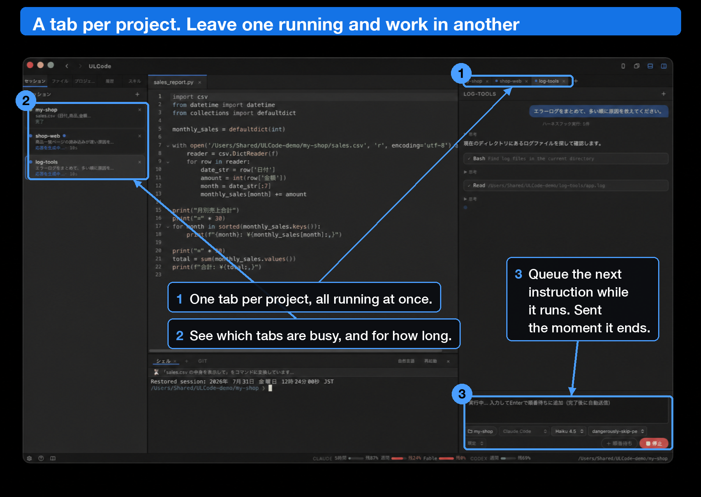Open the Claude Code agent dropdown
The height and width of the screenshot is (497, 701).
[524, 431]
